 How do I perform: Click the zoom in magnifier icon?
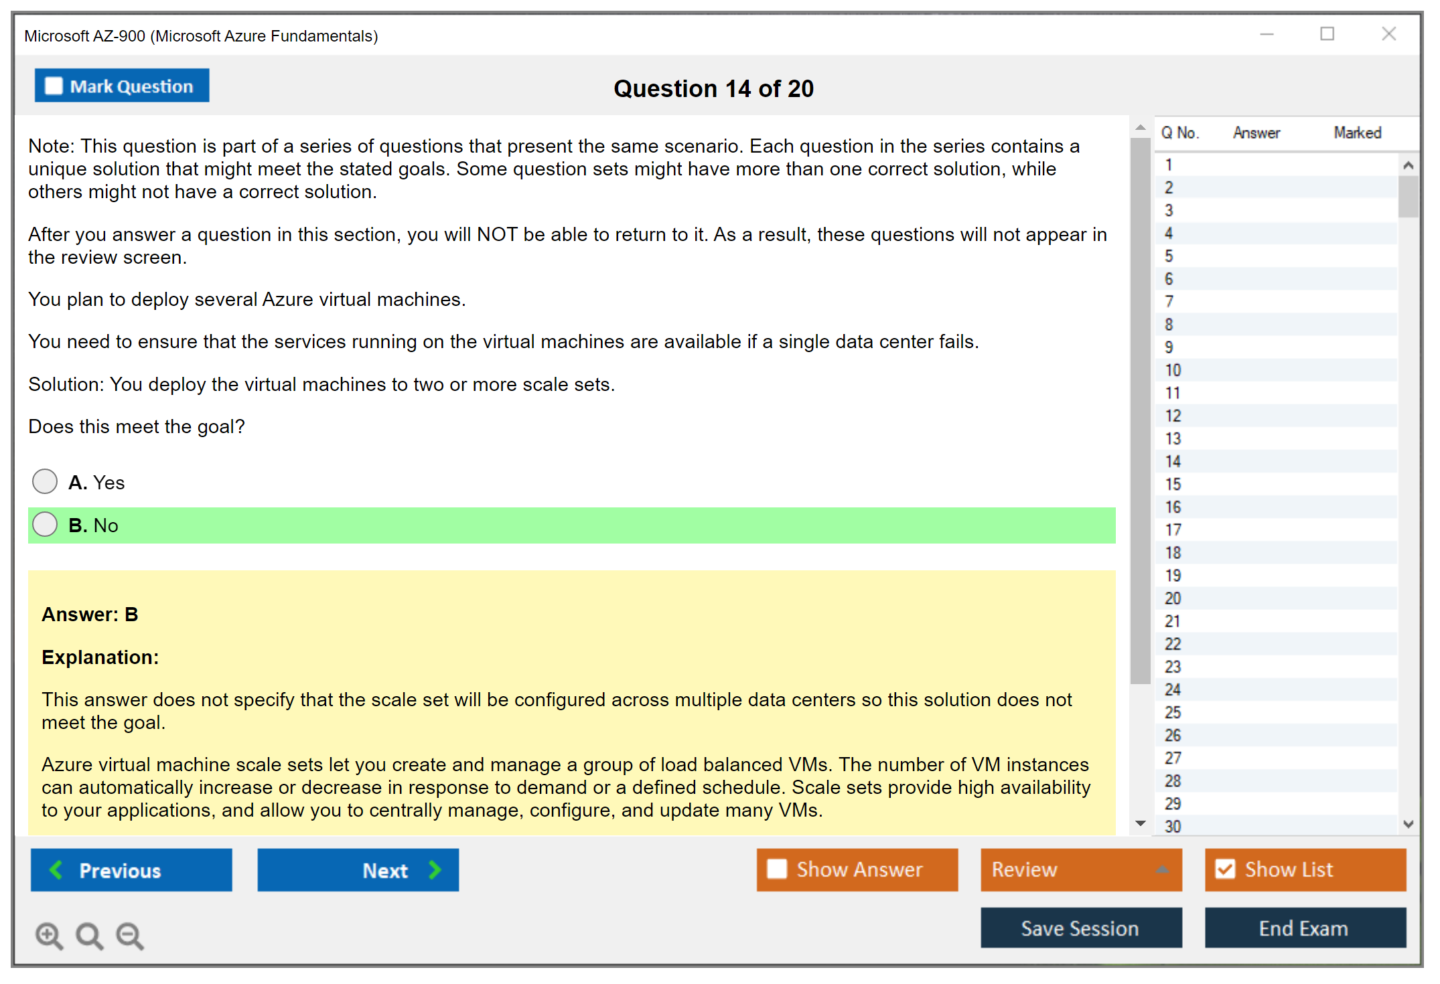[x=48, y=934]
